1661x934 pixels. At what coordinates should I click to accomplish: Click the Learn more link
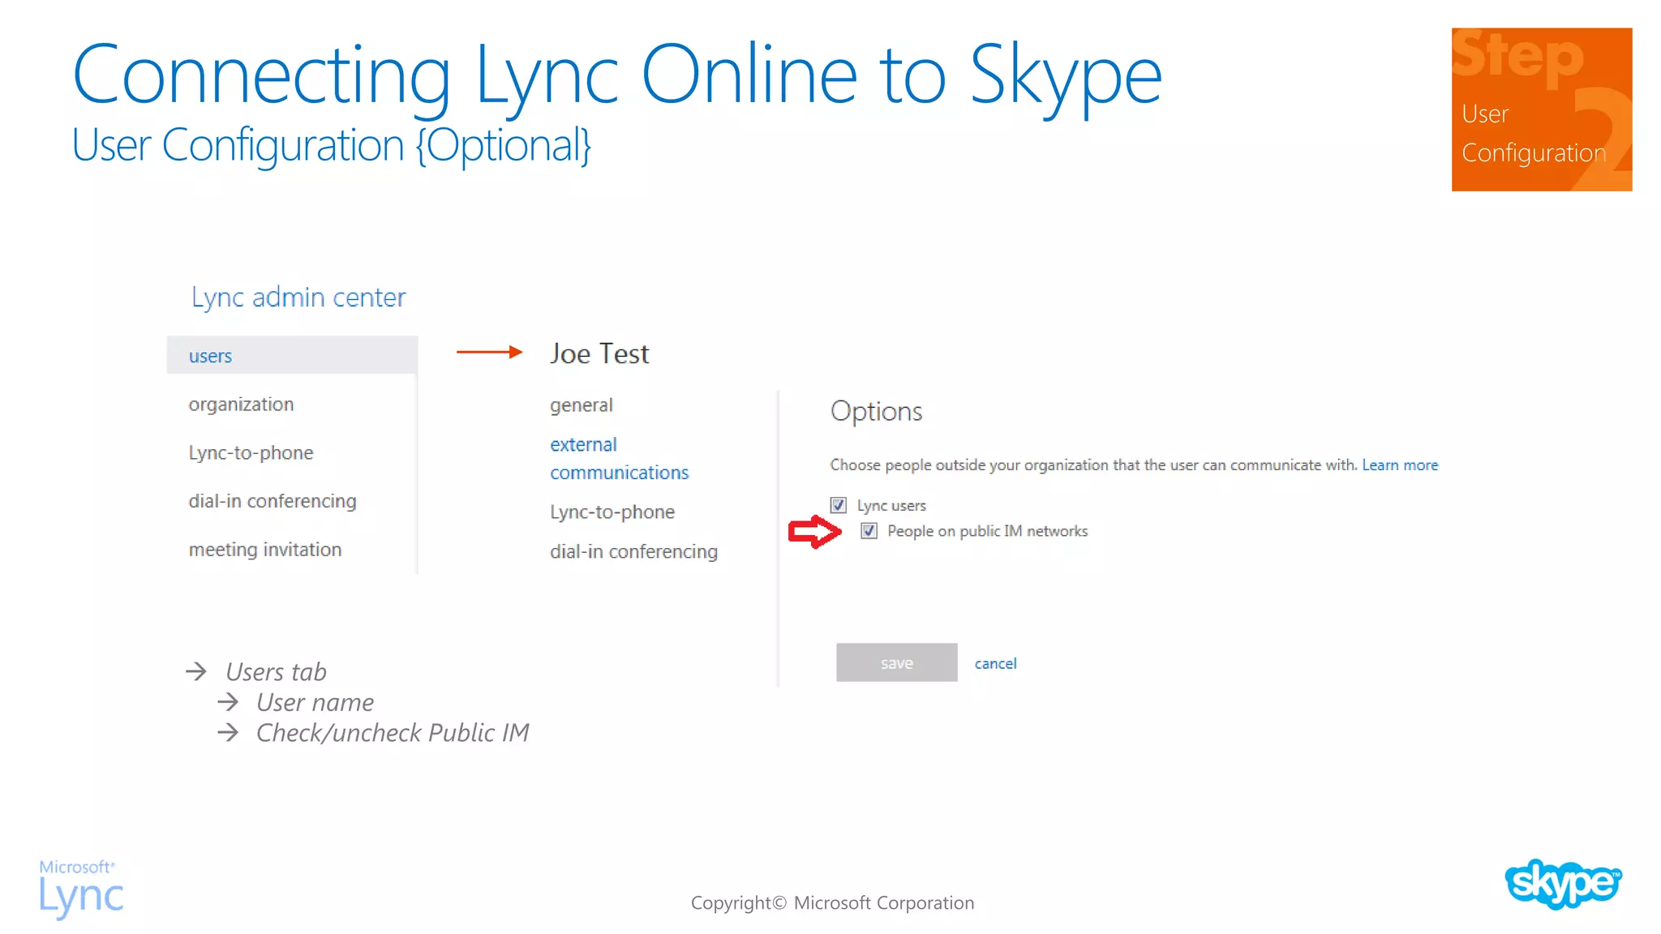click(1400, 465)
